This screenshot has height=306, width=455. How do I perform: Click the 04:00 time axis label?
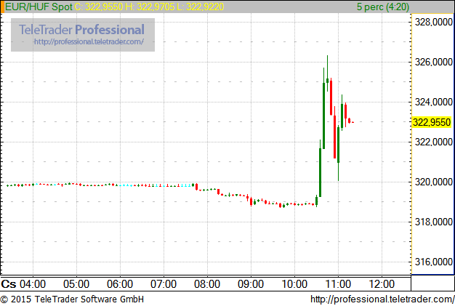(x=33, y=284)
